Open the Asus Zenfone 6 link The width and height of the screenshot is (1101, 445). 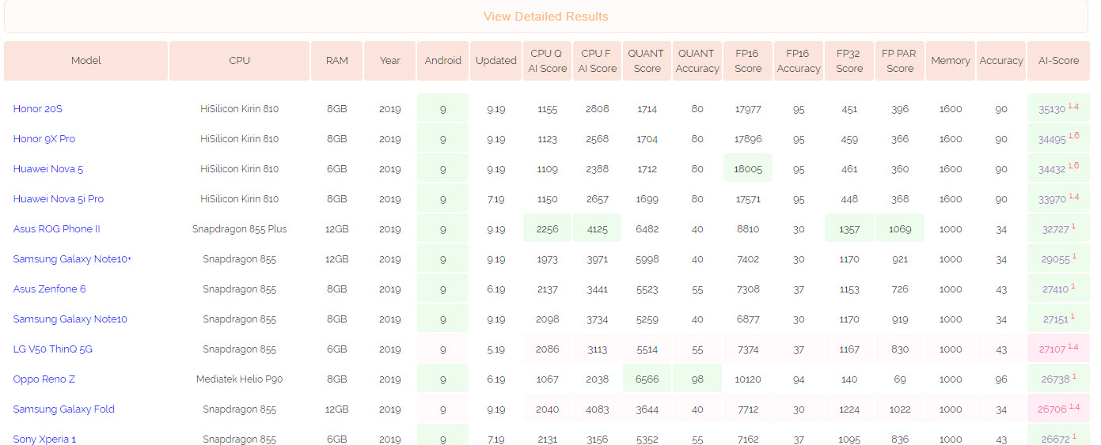pyautogui.click(x=50, y=289)
